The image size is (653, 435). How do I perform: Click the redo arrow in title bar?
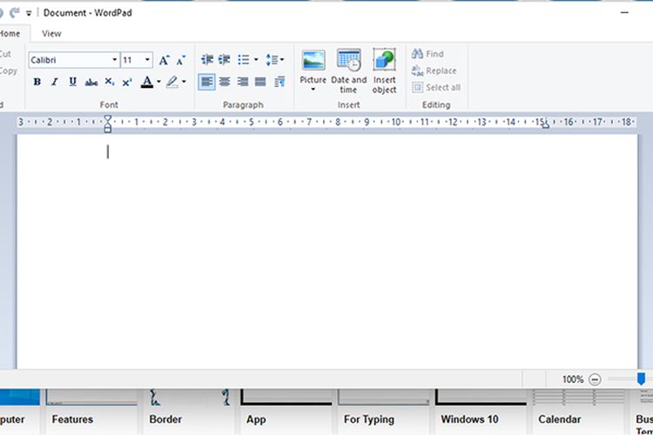(15, 13)
